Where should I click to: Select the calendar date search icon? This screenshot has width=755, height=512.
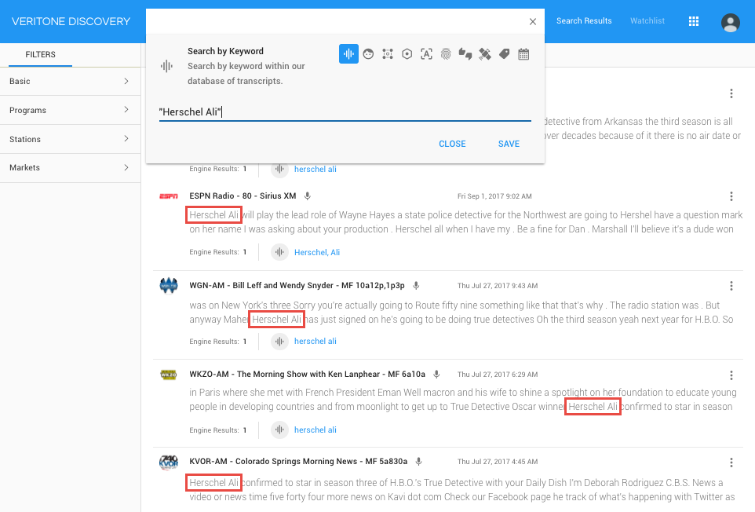click(x=523, y=54)
